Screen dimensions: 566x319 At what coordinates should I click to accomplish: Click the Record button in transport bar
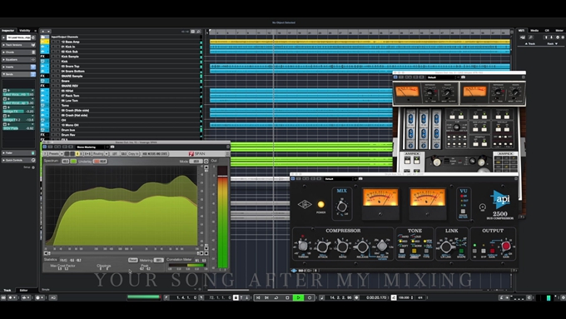point(310,297)
